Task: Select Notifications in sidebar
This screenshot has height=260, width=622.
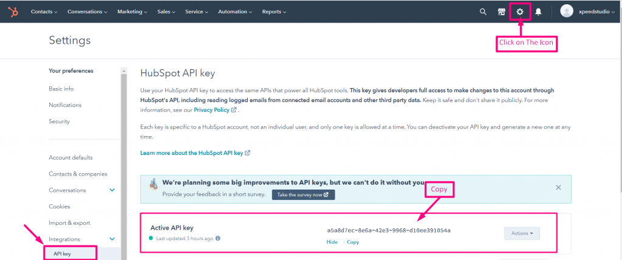Action: (65, 105)
